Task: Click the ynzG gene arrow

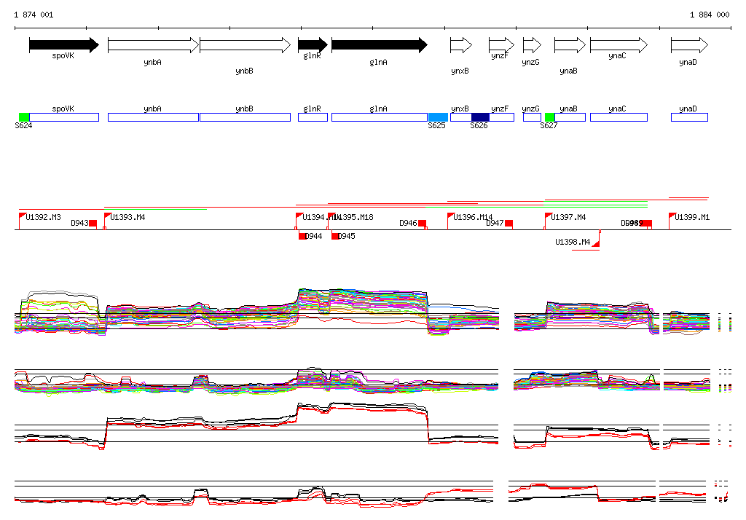Action: 532,45
